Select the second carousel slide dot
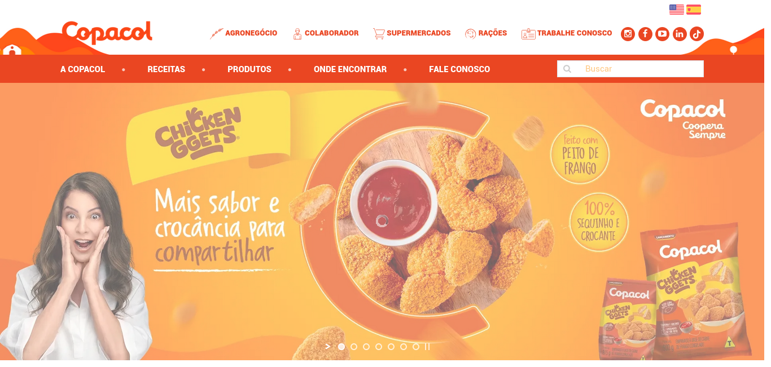The height and width of the screenshot is (367, 771). point(354,347)
